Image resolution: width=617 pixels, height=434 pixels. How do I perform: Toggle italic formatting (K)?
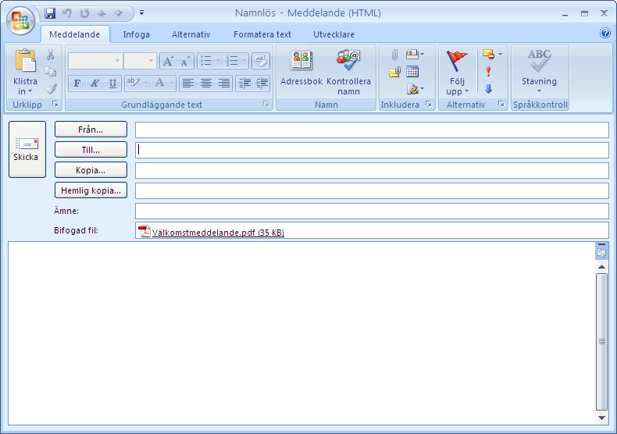pyautogui.click(x=95, y=84)
